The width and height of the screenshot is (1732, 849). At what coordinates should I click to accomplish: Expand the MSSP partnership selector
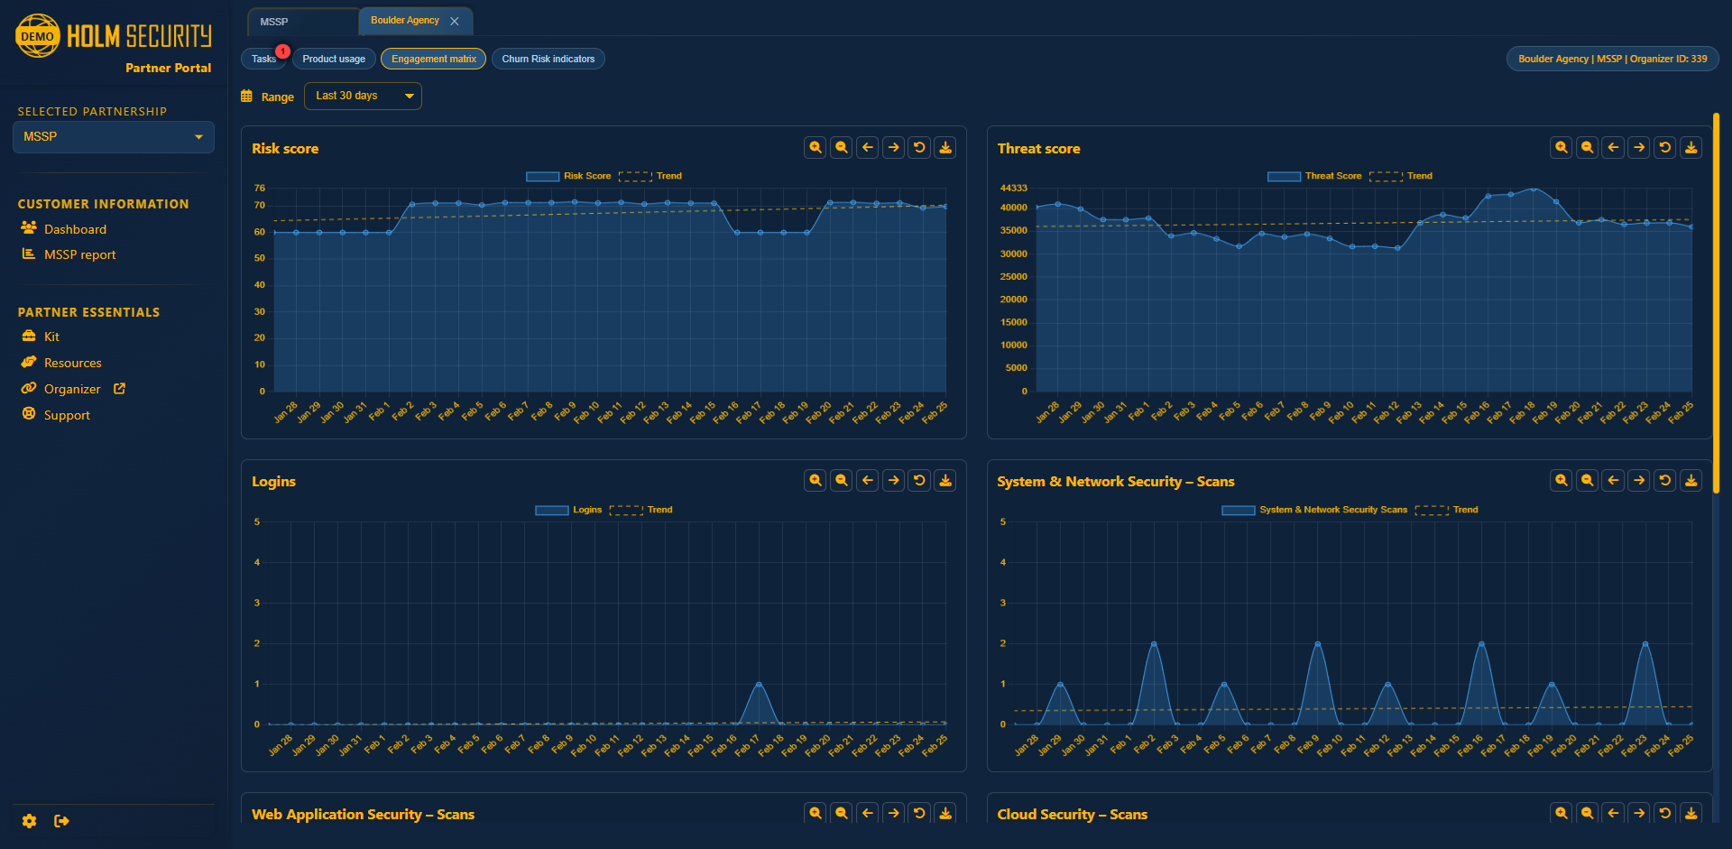(113, 136)
